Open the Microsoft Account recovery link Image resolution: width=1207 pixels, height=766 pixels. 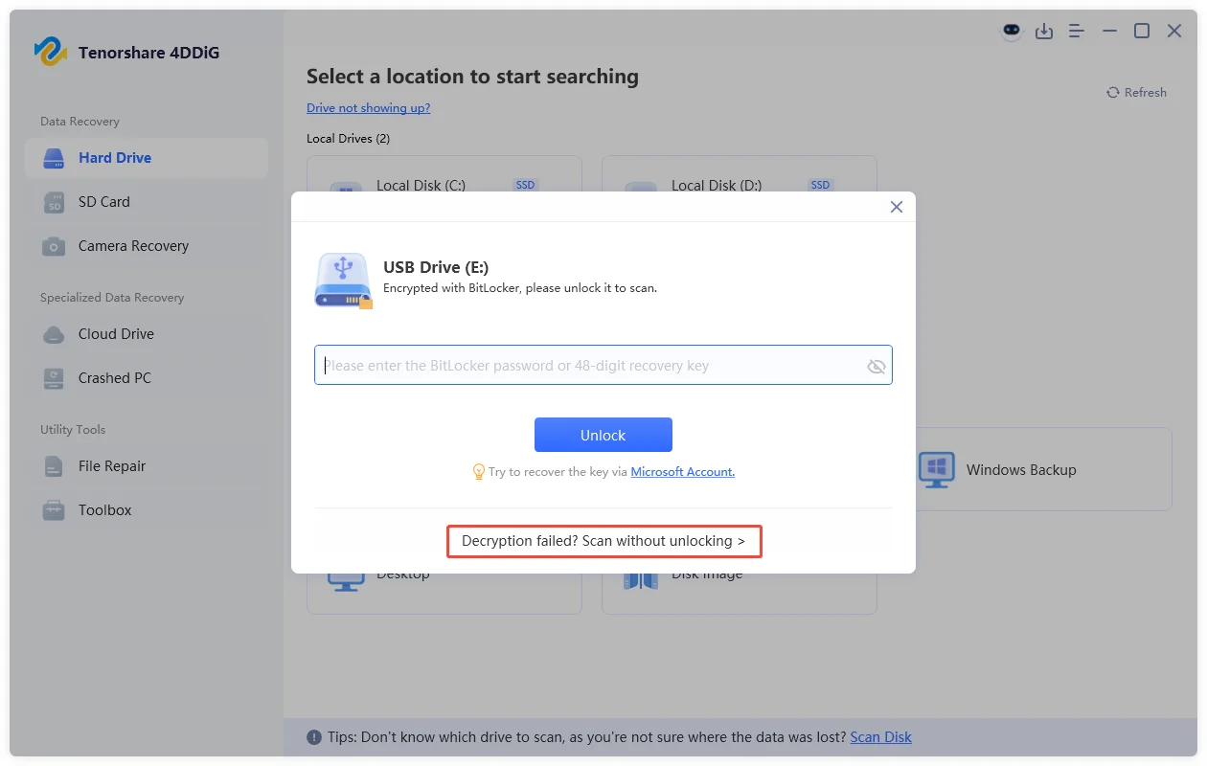[x=682, y=471]
